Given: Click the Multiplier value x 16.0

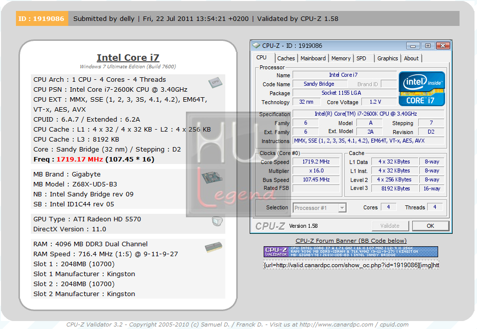Looking at the screenshot, I should [x=316, y=171].
